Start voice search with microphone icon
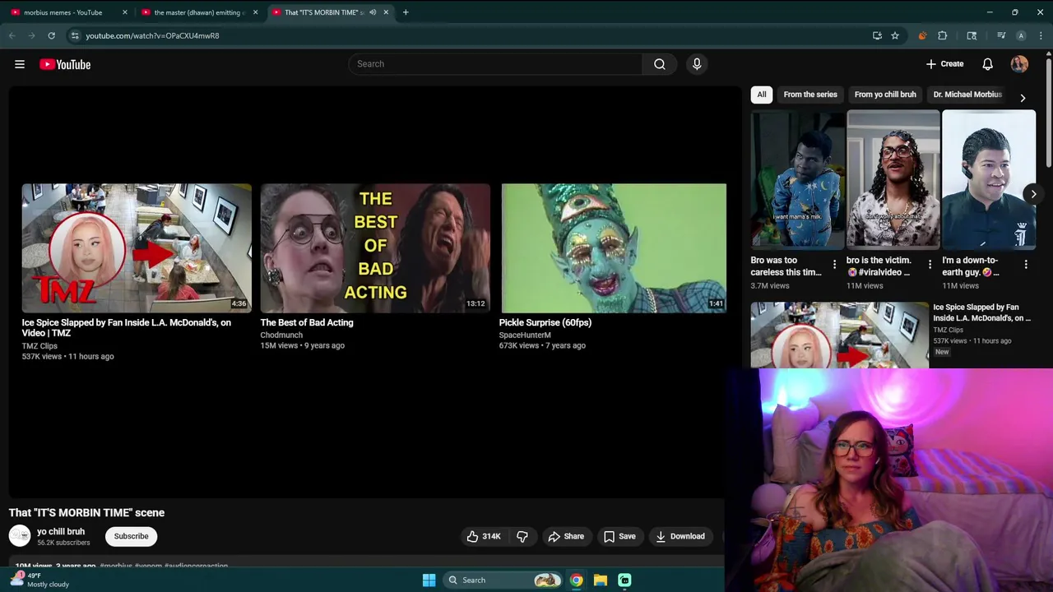The image size is (1053, 592). [x=697, y=64]
